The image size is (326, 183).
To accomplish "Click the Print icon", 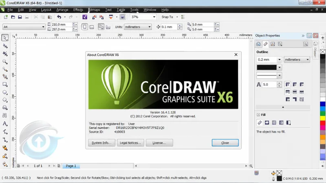I will tap(27, 17).
